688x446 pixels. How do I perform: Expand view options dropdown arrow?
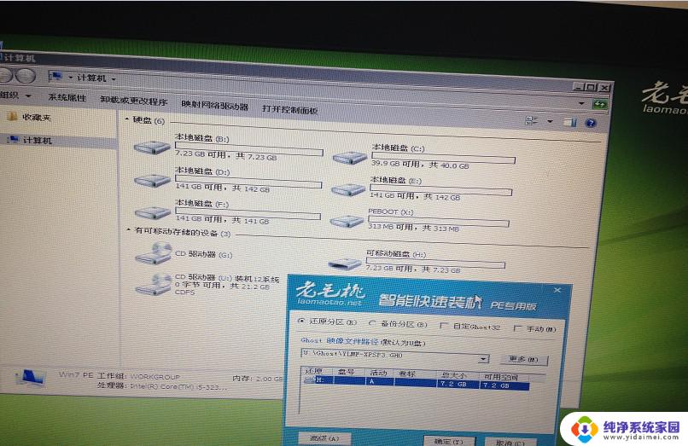550,121
